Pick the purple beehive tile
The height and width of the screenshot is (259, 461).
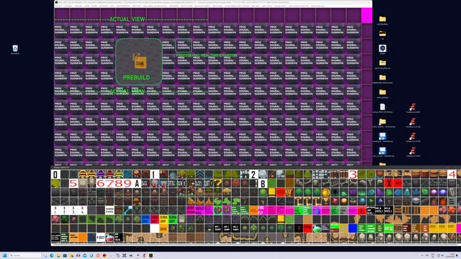click(100, 174)
